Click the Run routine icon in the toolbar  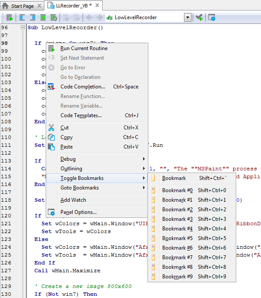pos(9,17)
